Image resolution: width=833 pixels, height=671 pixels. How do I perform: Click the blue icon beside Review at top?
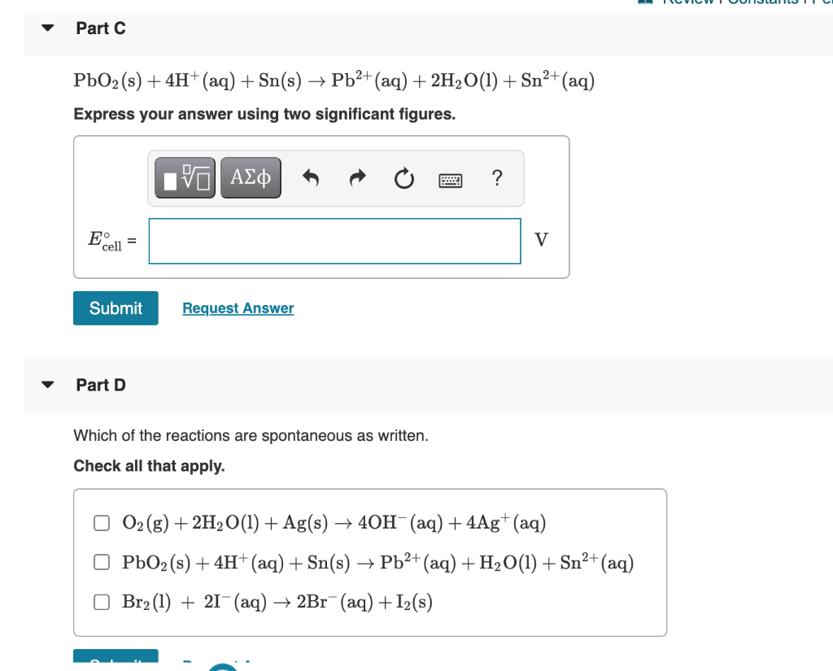[x=646, y=4]
